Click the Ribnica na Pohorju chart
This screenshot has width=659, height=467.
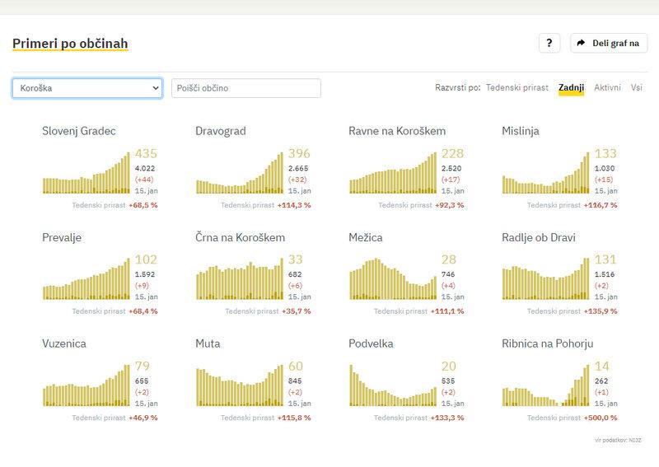point(545,387)
